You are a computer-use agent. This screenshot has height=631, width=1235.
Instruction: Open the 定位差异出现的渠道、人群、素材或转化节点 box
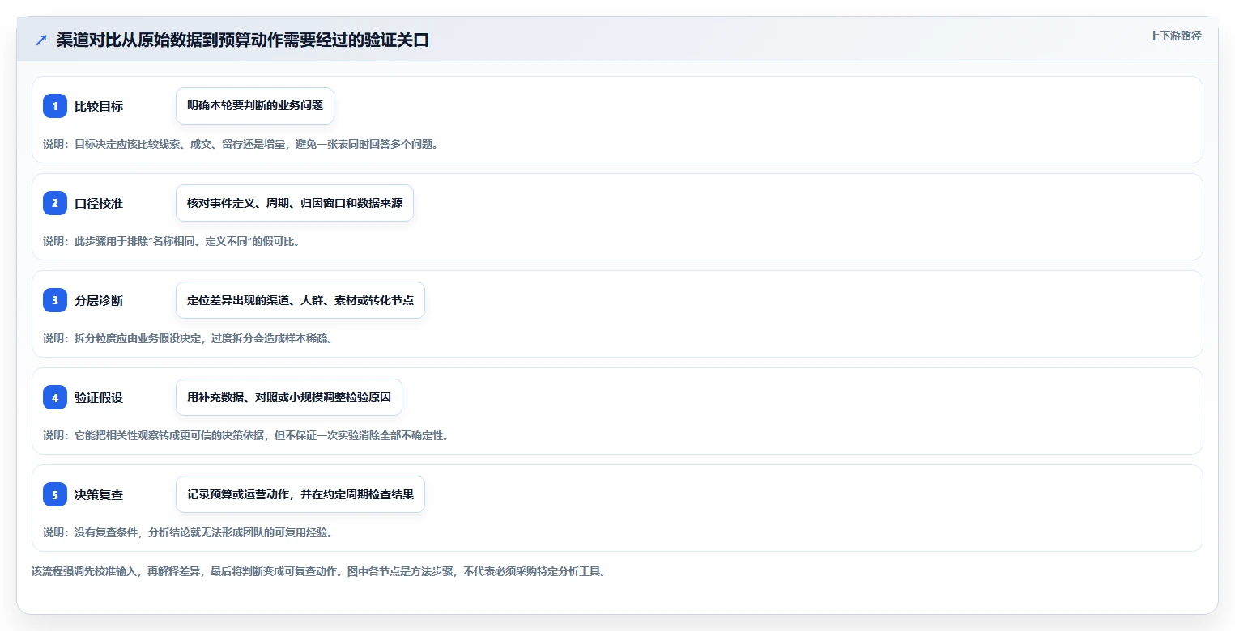(x=300, y=300)
